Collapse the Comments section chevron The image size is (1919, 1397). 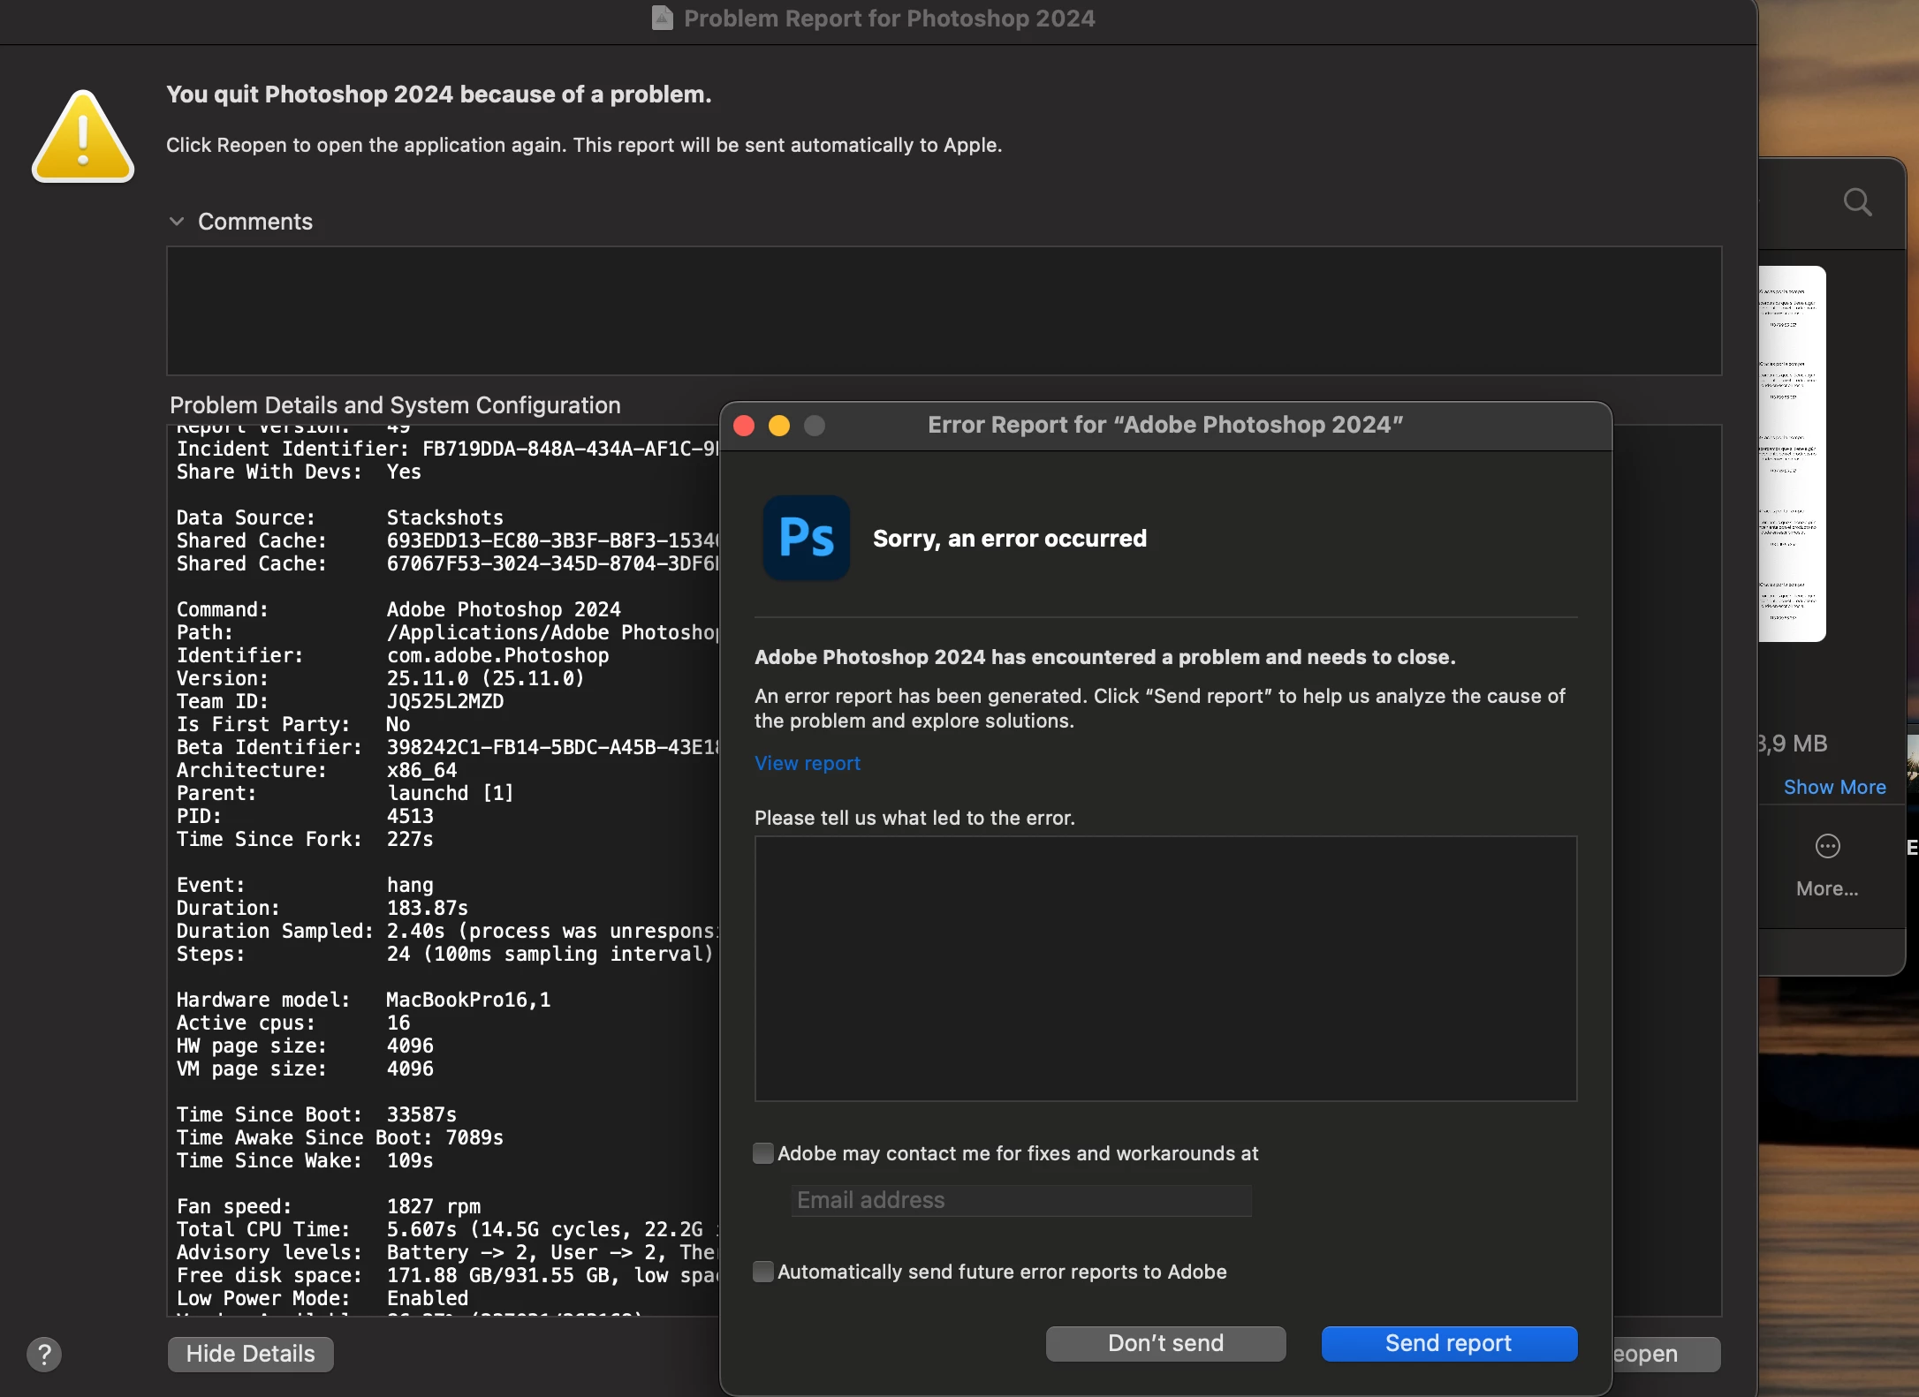point(177,222)
